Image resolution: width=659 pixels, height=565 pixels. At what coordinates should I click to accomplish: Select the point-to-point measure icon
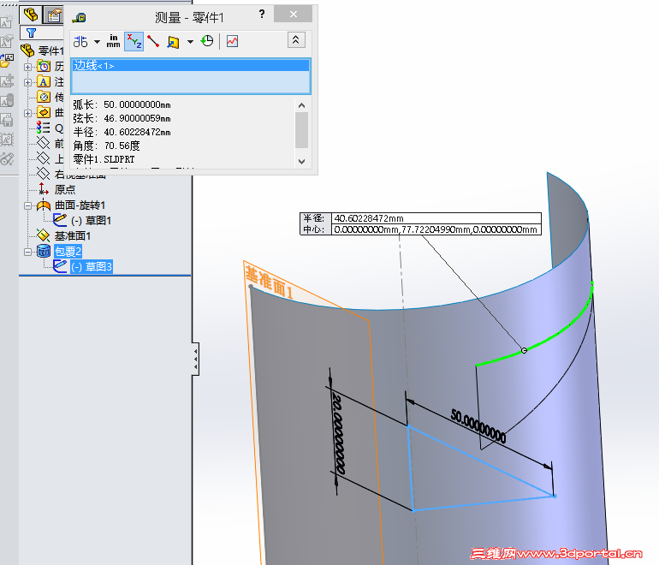pos(153,41)
